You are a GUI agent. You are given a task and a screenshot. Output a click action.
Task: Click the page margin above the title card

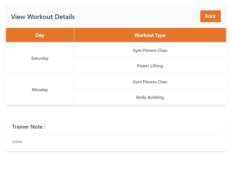click(116, 2)
